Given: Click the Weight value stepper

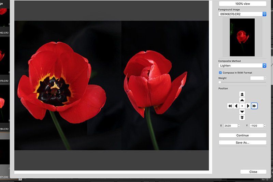Looking at the screenshot, I should point(265,78).
